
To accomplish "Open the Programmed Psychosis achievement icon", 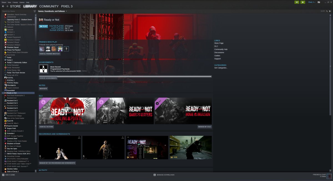I will (x=43, y=69).
